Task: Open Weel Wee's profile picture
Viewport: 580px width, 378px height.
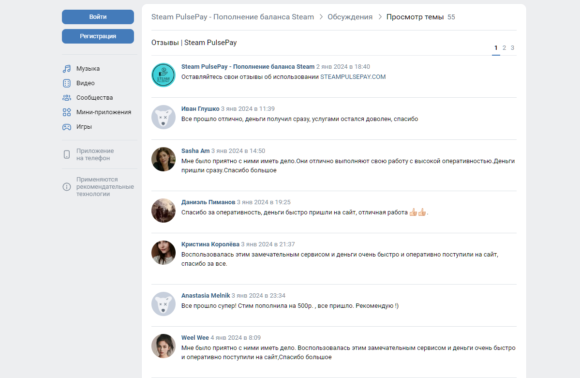Action: [164, 346]
